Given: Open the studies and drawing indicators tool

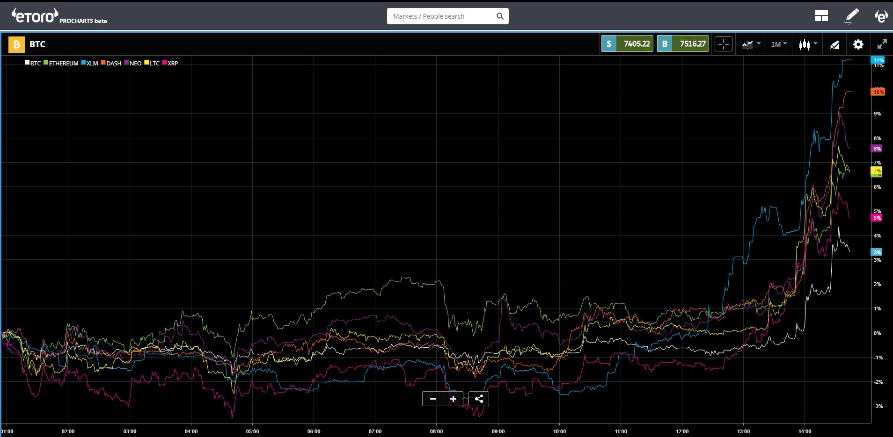Looking at the screenshot, I should (x=834, y=45).
